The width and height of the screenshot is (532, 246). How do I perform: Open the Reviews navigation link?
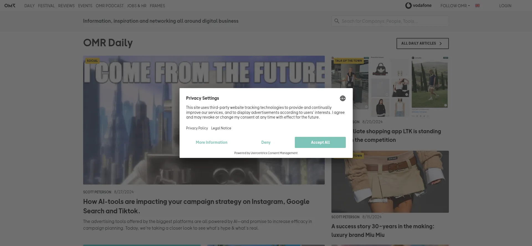click(66, 6)
